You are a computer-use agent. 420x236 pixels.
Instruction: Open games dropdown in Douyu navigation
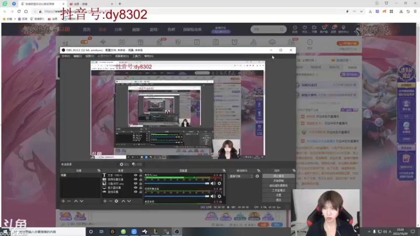point(154,29)
